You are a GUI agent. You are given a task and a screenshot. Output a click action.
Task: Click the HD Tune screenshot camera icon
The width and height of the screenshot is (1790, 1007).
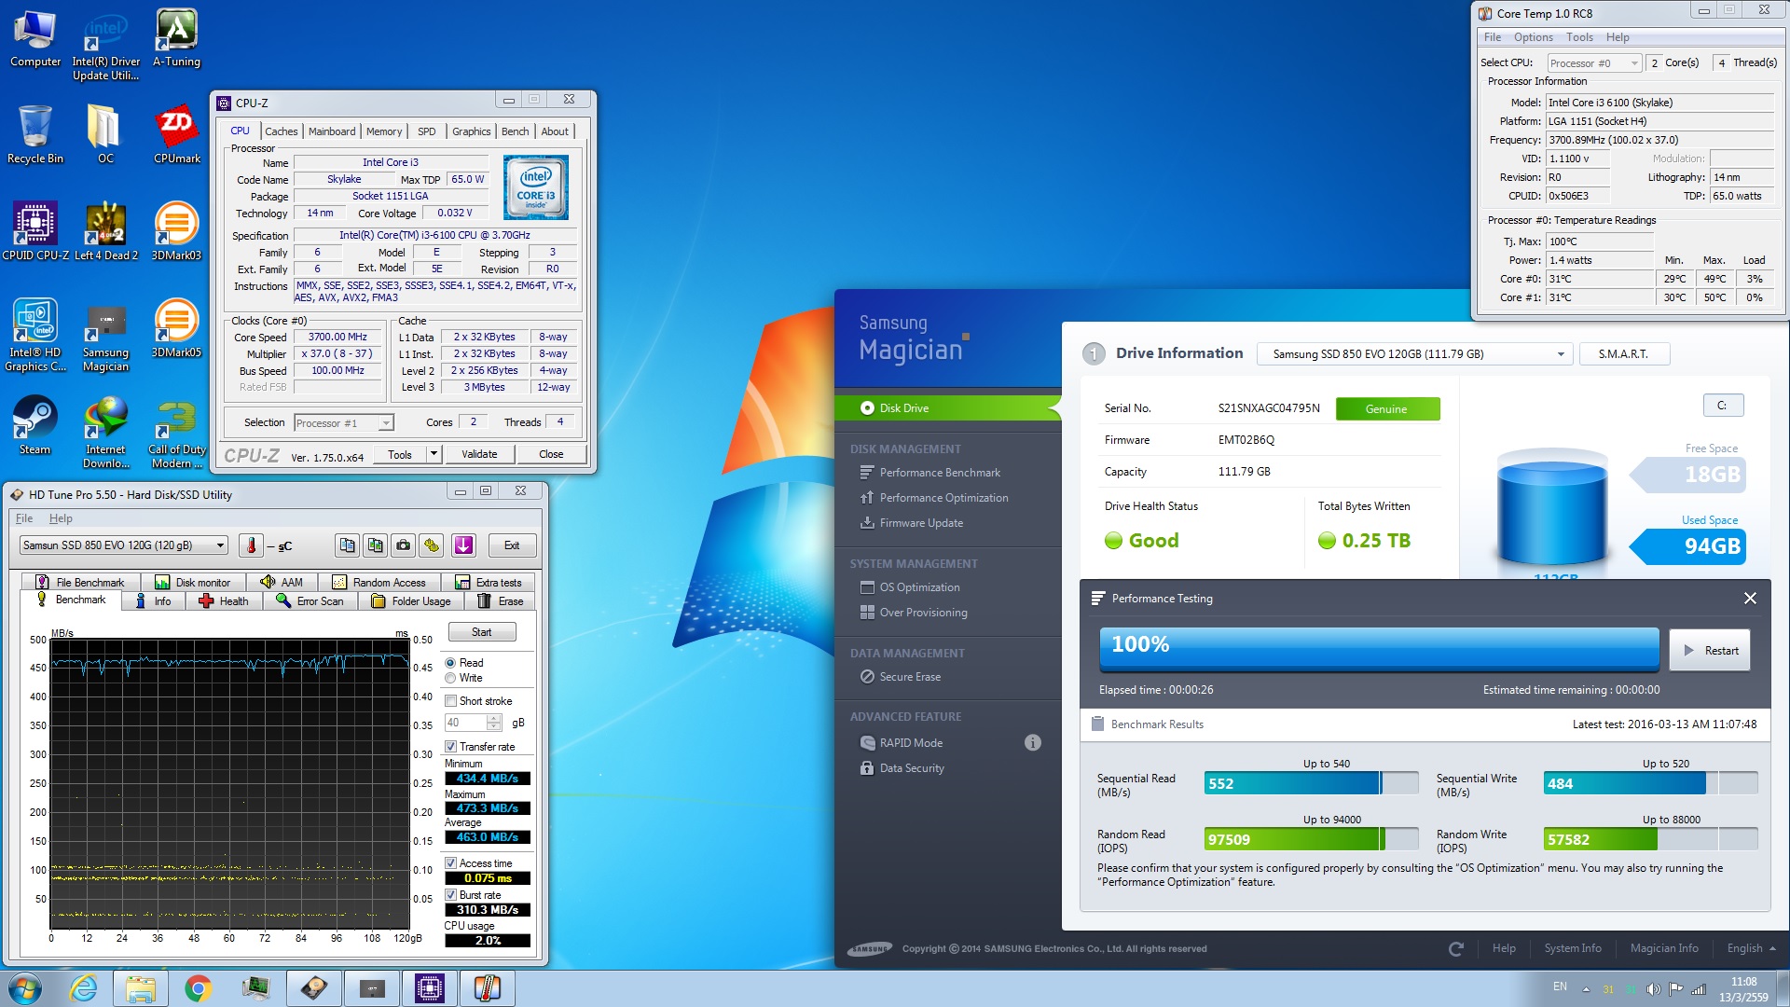click(x=403, y=545)
